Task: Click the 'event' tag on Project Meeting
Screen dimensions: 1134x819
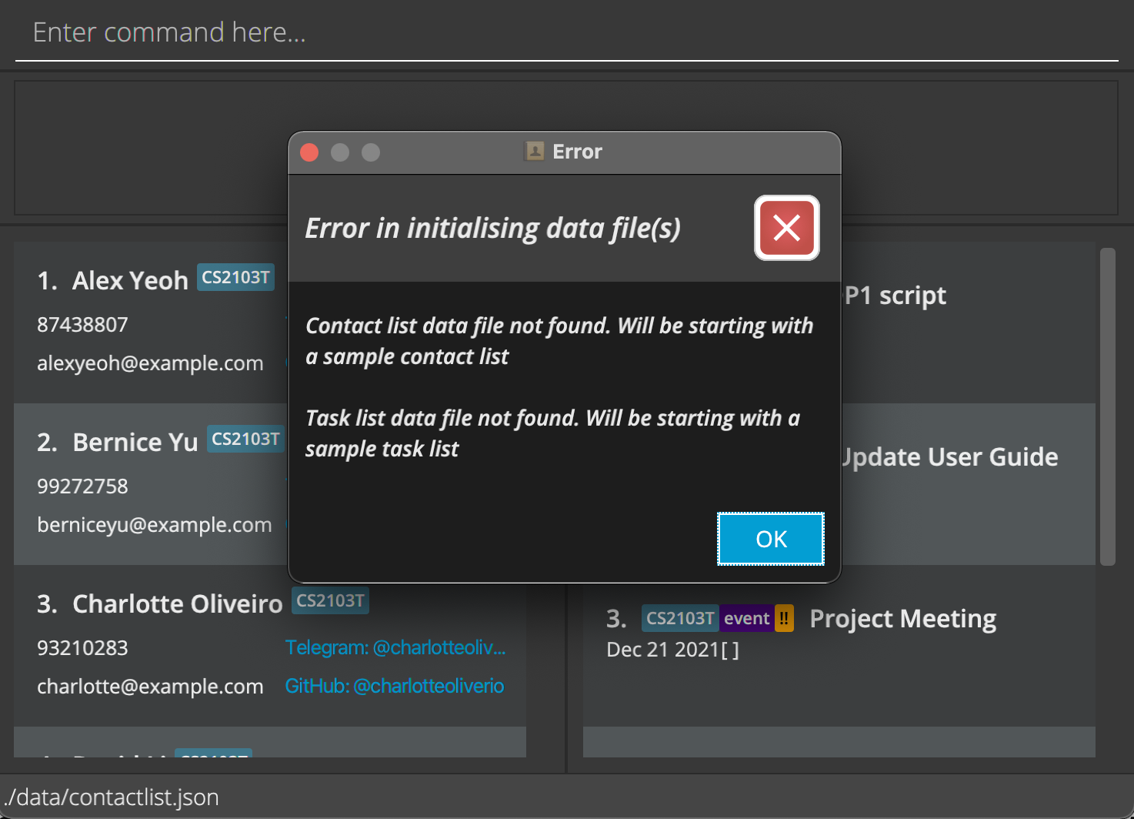Action: coord(746,618)
